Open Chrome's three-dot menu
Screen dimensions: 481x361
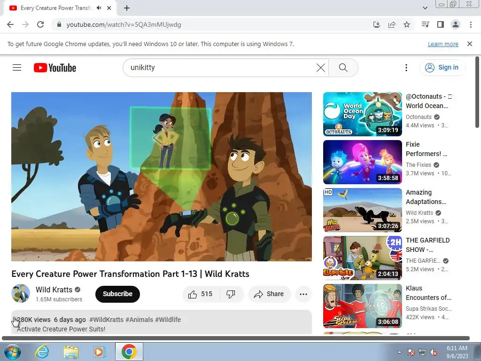[x=471, y=24]
